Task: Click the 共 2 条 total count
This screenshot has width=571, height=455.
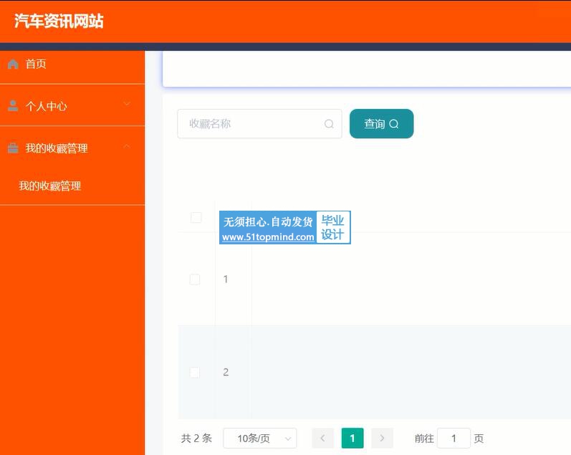Action: 196,439
